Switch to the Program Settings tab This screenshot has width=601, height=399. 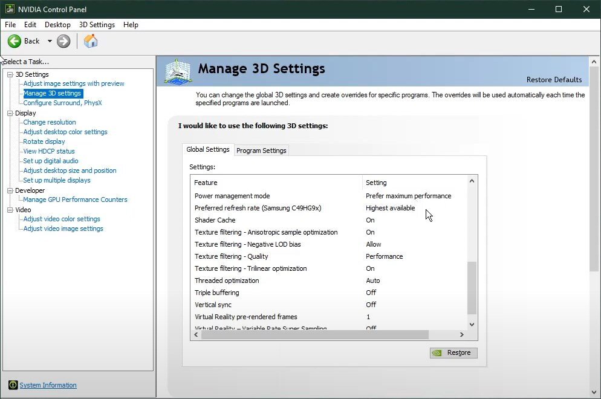(x=261, y=151)
